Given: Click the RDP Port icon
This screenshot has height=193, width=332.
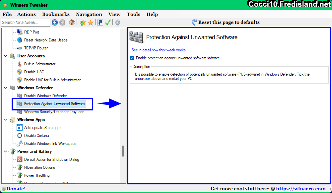Looking at the screenshot, I should pos(20,32).
